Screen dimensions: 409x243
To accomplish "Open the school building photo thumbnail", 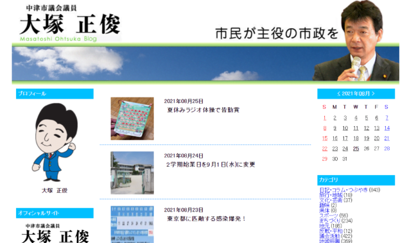I will click(x=132, y=172).
